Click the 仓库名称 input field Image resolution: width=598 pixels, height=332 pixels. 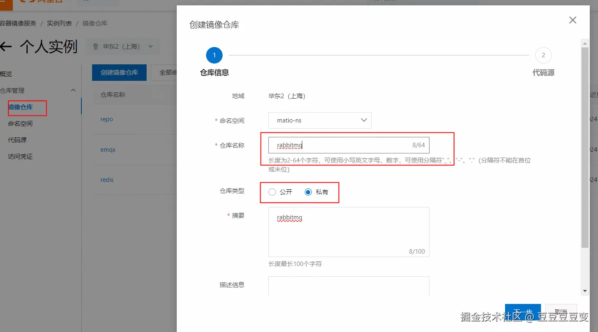[349, 145]
